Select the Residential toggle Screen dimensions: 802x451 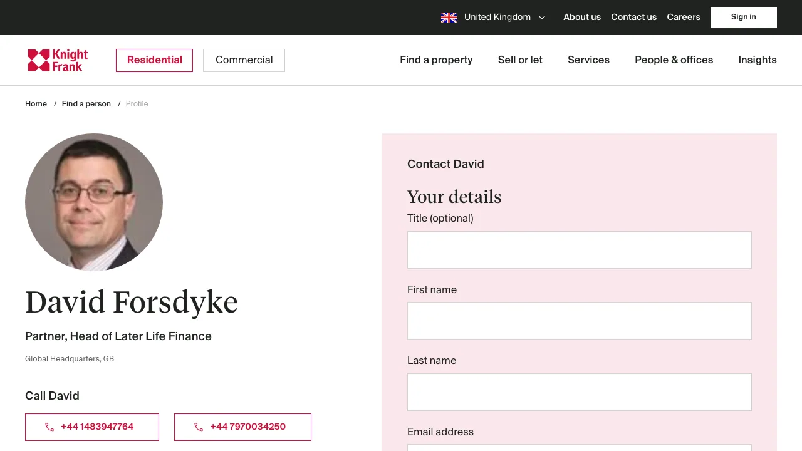point(154,60)
